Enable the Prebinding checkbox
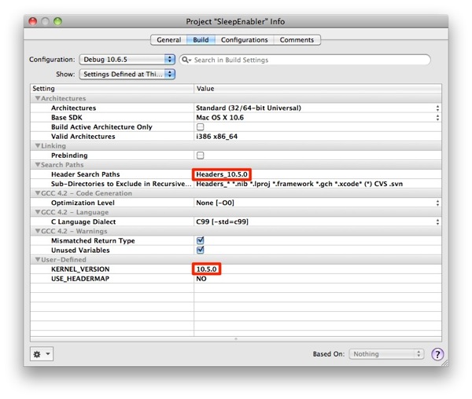472x399 pixels. tap(200, 156)
